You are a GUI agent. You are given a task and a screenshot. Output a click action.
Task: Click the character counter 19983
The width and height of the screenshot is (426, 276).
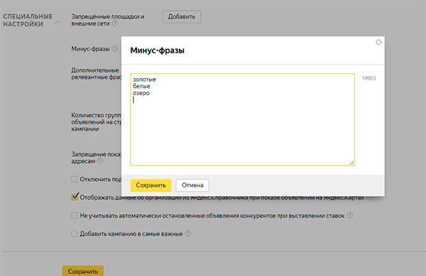point(368,79)
